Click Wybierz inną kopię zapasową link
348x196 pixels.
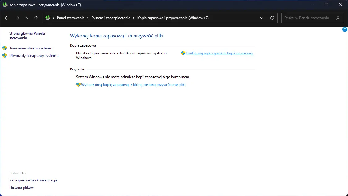tap(133, 85)
